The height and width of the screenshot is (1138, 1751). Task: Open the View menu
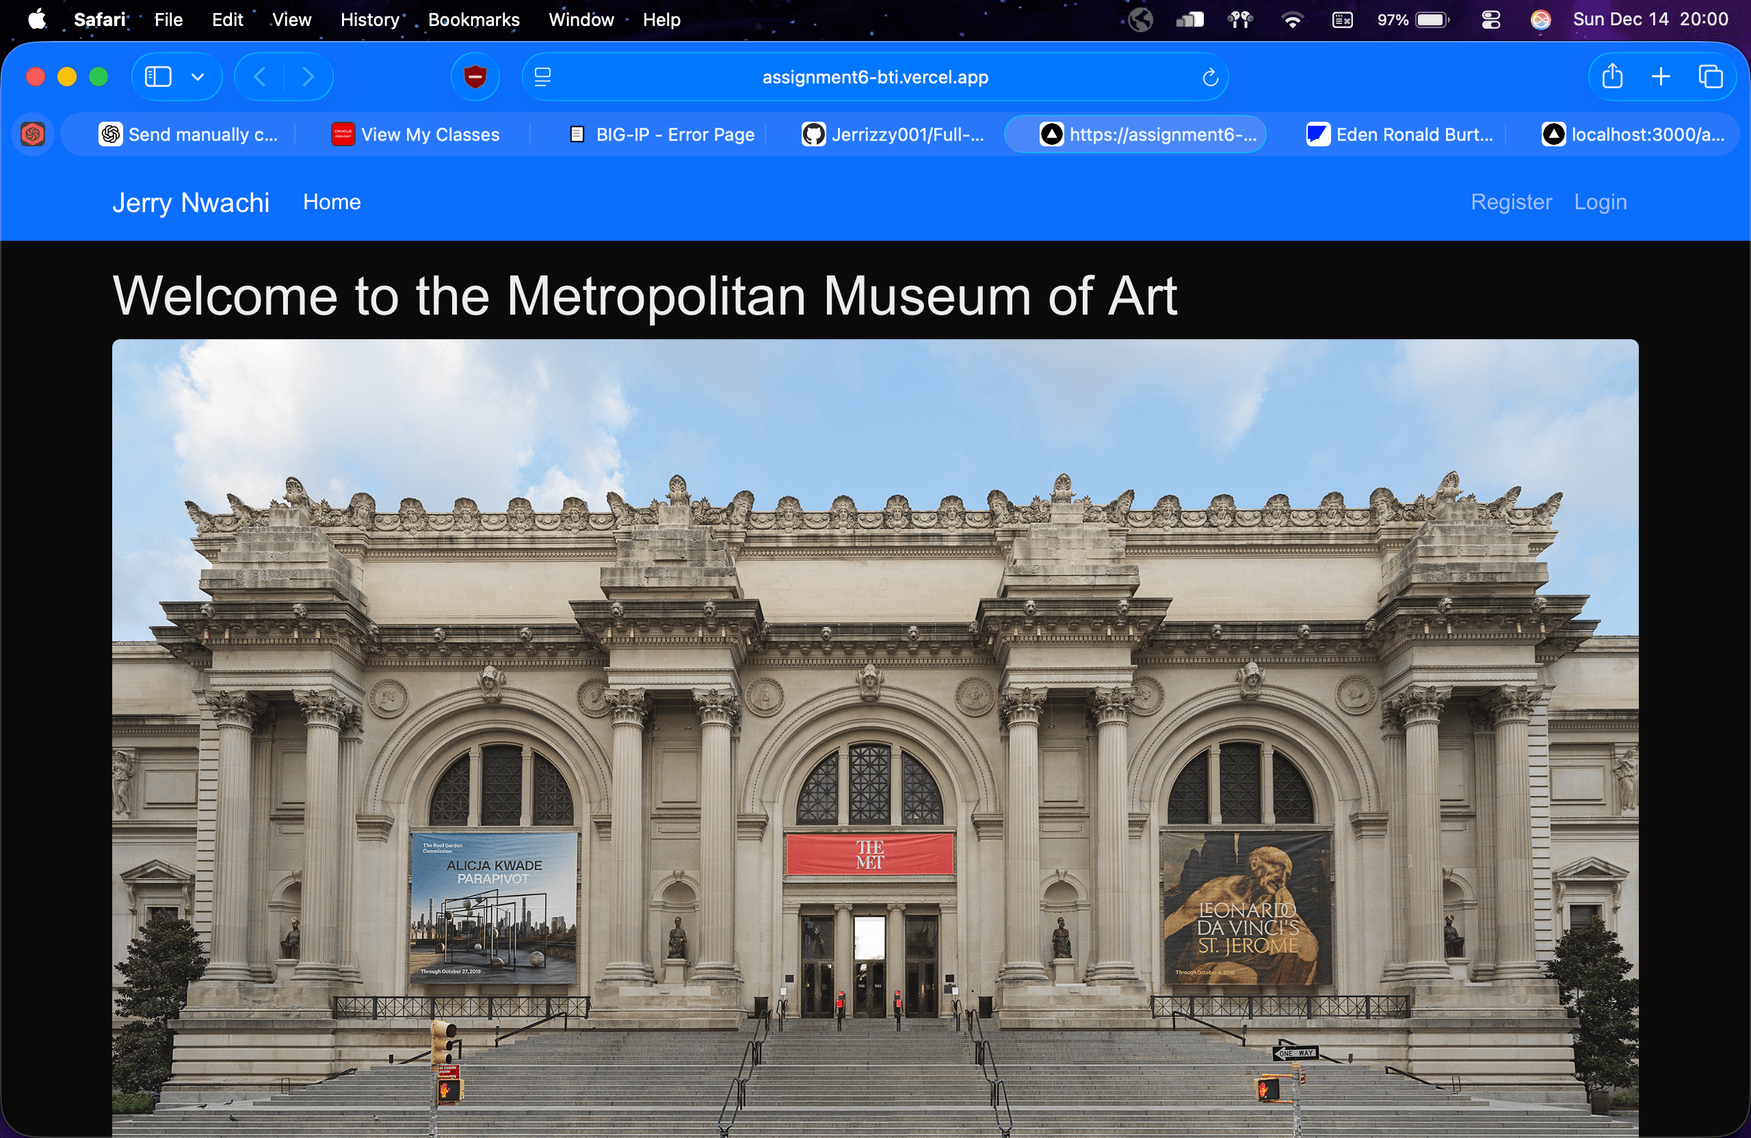coord(291,20)
